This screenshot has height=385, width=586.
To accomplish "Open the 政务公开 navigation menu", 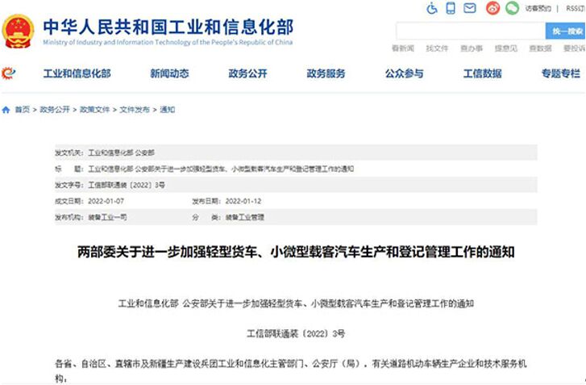I will click(247, 73).
